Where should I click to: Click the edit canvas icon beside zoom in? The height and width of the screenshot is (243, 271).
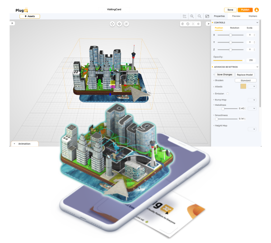(185, 16)
